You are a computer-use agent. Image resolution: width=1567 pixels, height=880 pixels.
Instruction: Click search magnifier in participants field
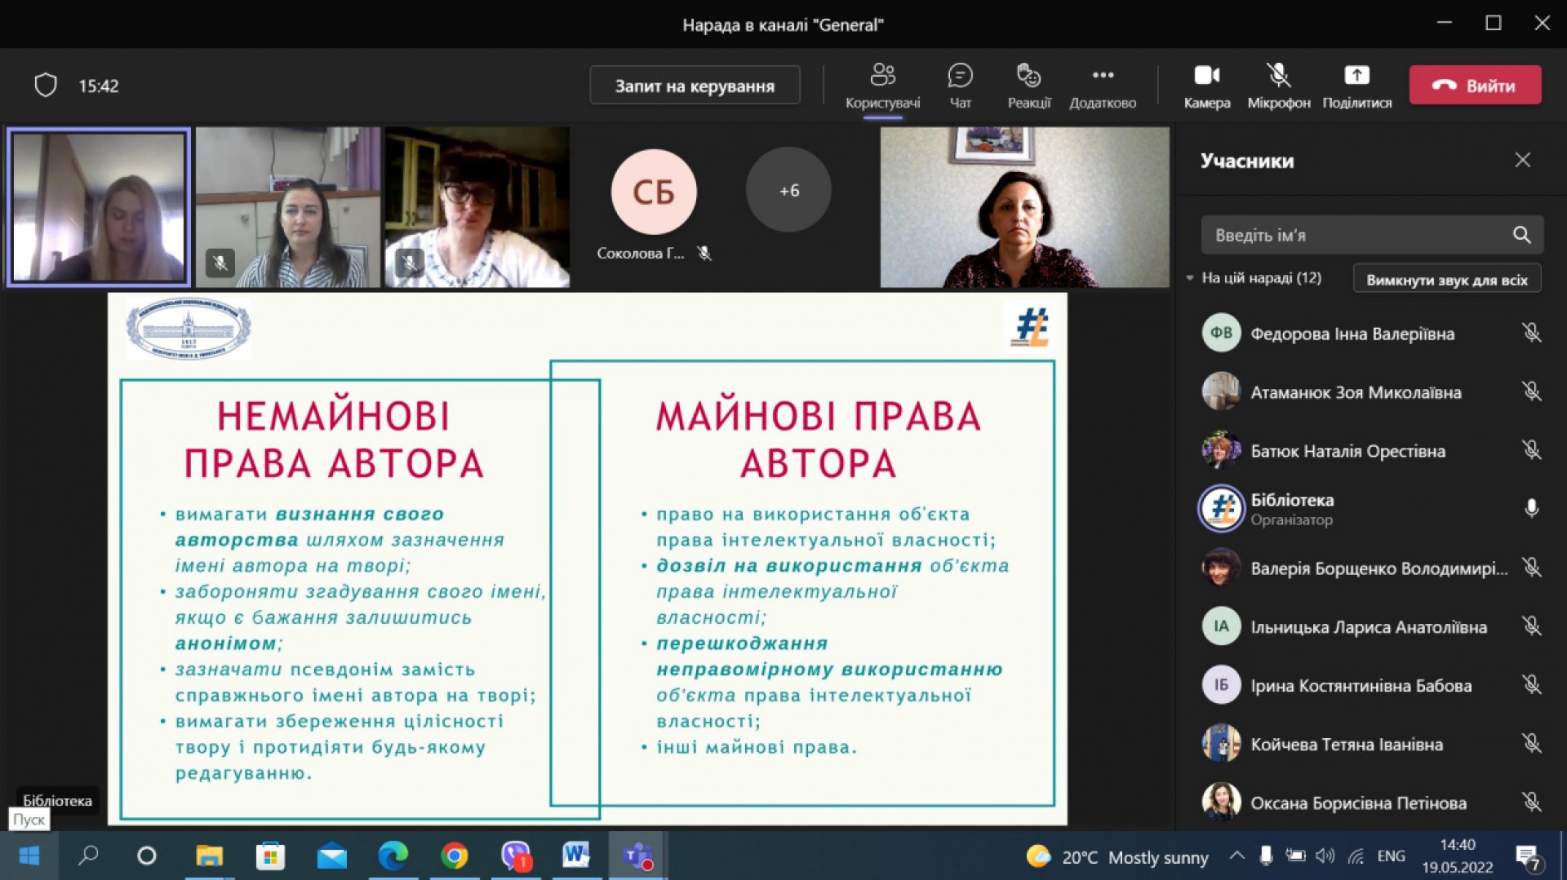1521,235
